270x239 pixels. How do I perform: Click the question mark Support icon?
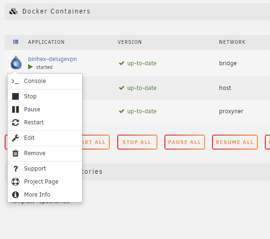click(15, 169)
